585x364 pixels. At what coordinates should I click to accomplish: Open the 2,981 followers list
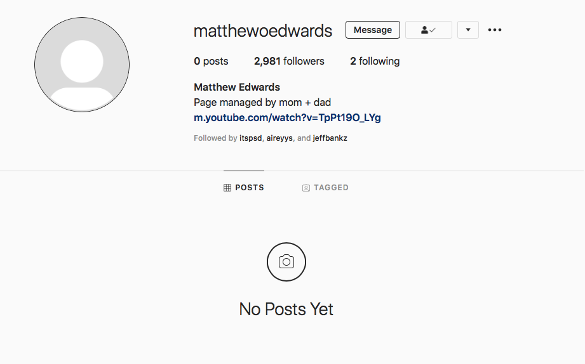pos(289,61)
